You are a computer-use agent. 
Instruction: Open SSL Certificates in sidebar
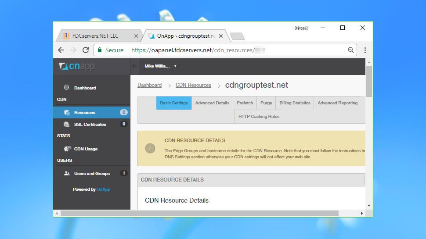tap(92, 124)
